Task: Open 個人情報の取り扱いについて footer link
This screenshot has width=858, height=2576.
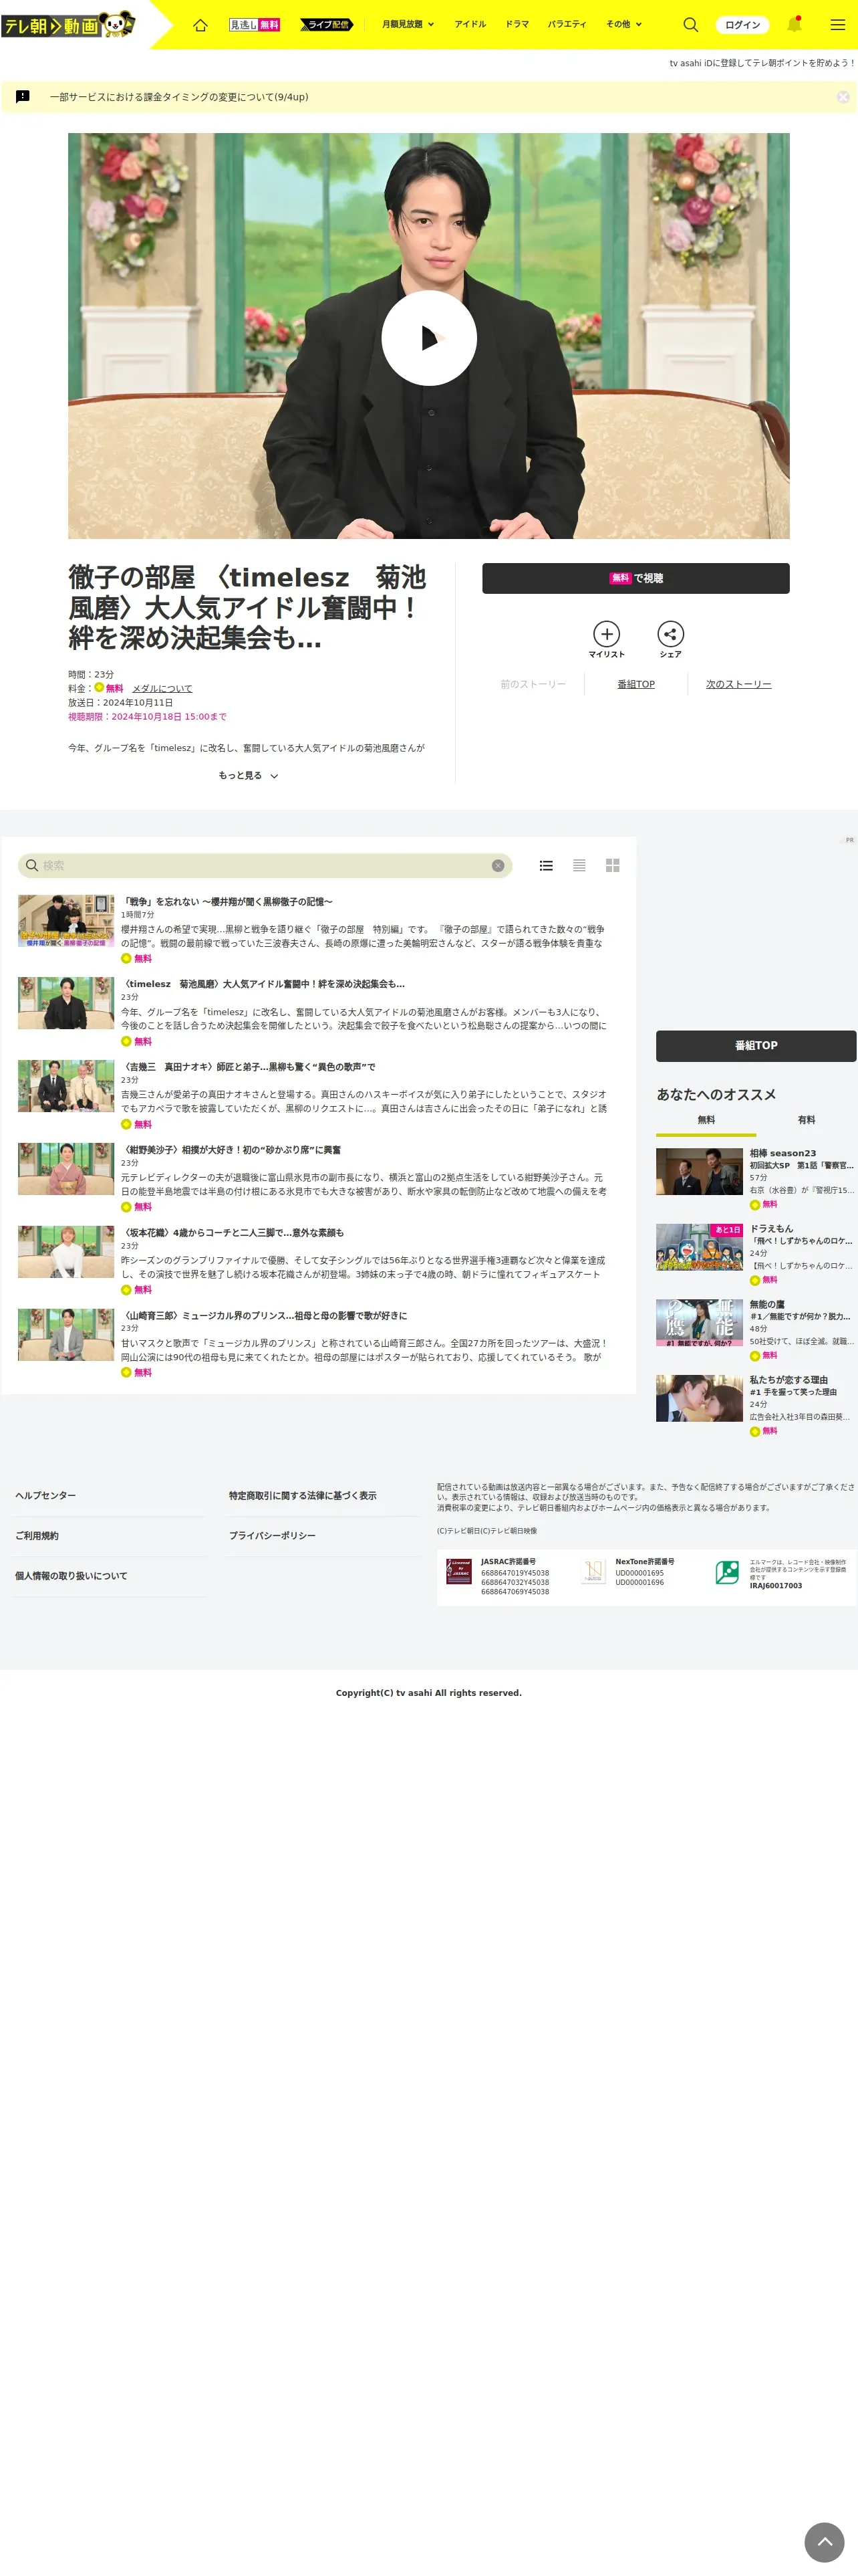Action: [x=70, y=1577]
